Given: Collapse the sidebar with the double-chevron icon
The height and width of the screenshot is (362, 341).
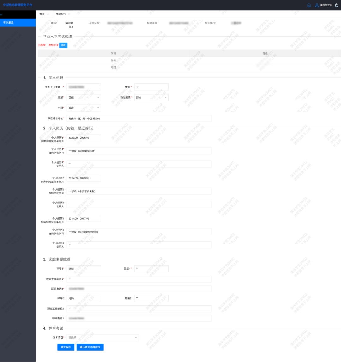Looking at the screenshot, I should pos(1,15).
